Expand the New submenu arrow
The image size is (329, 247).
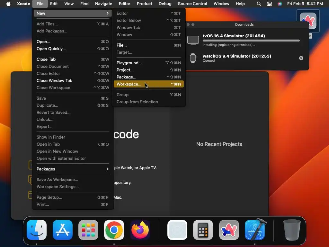coord(107,13)
